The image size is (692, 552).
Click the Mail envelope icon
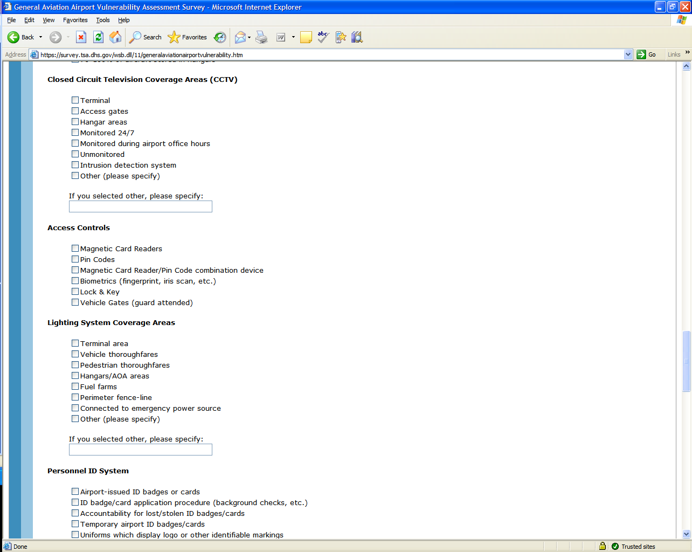240,37
